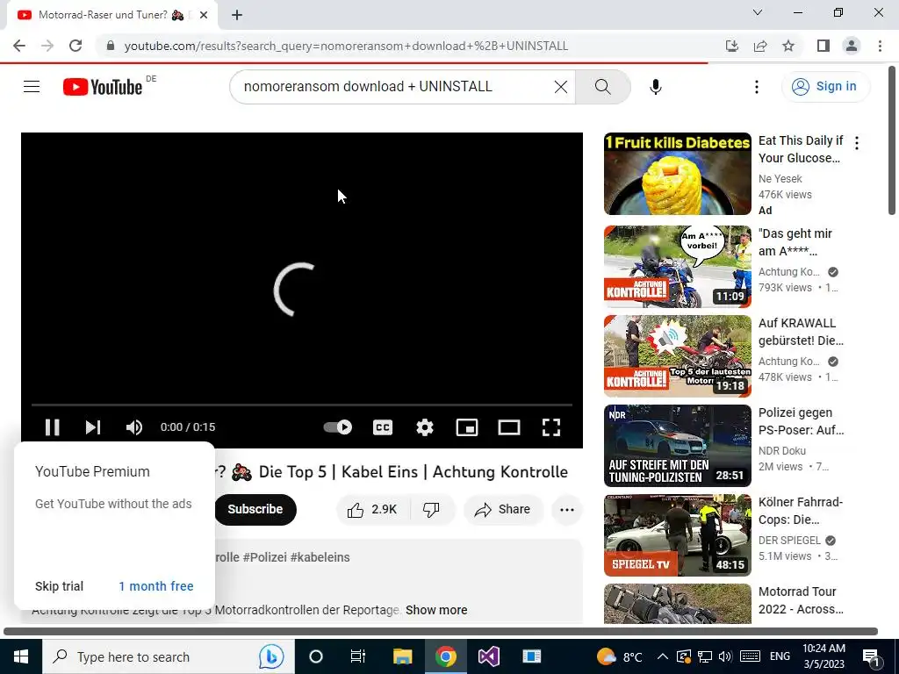Switch to theater mode

coord(509,427)
